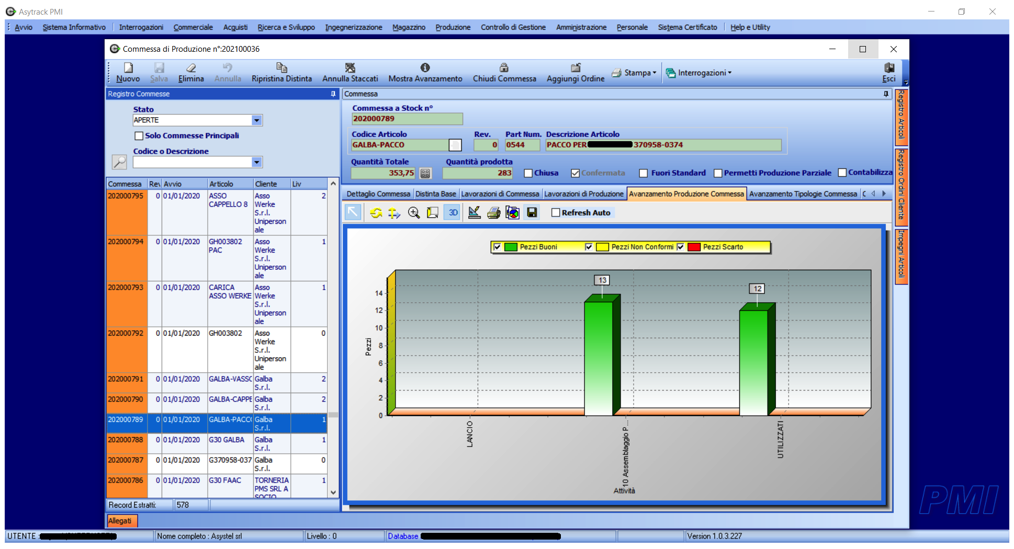
Task: Print the chart using printer icon
Action: [493, 213]
